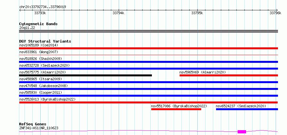
Task: Open the nsv470548 (Jakobsson2008) blue bar
Action: coord(148,89)
